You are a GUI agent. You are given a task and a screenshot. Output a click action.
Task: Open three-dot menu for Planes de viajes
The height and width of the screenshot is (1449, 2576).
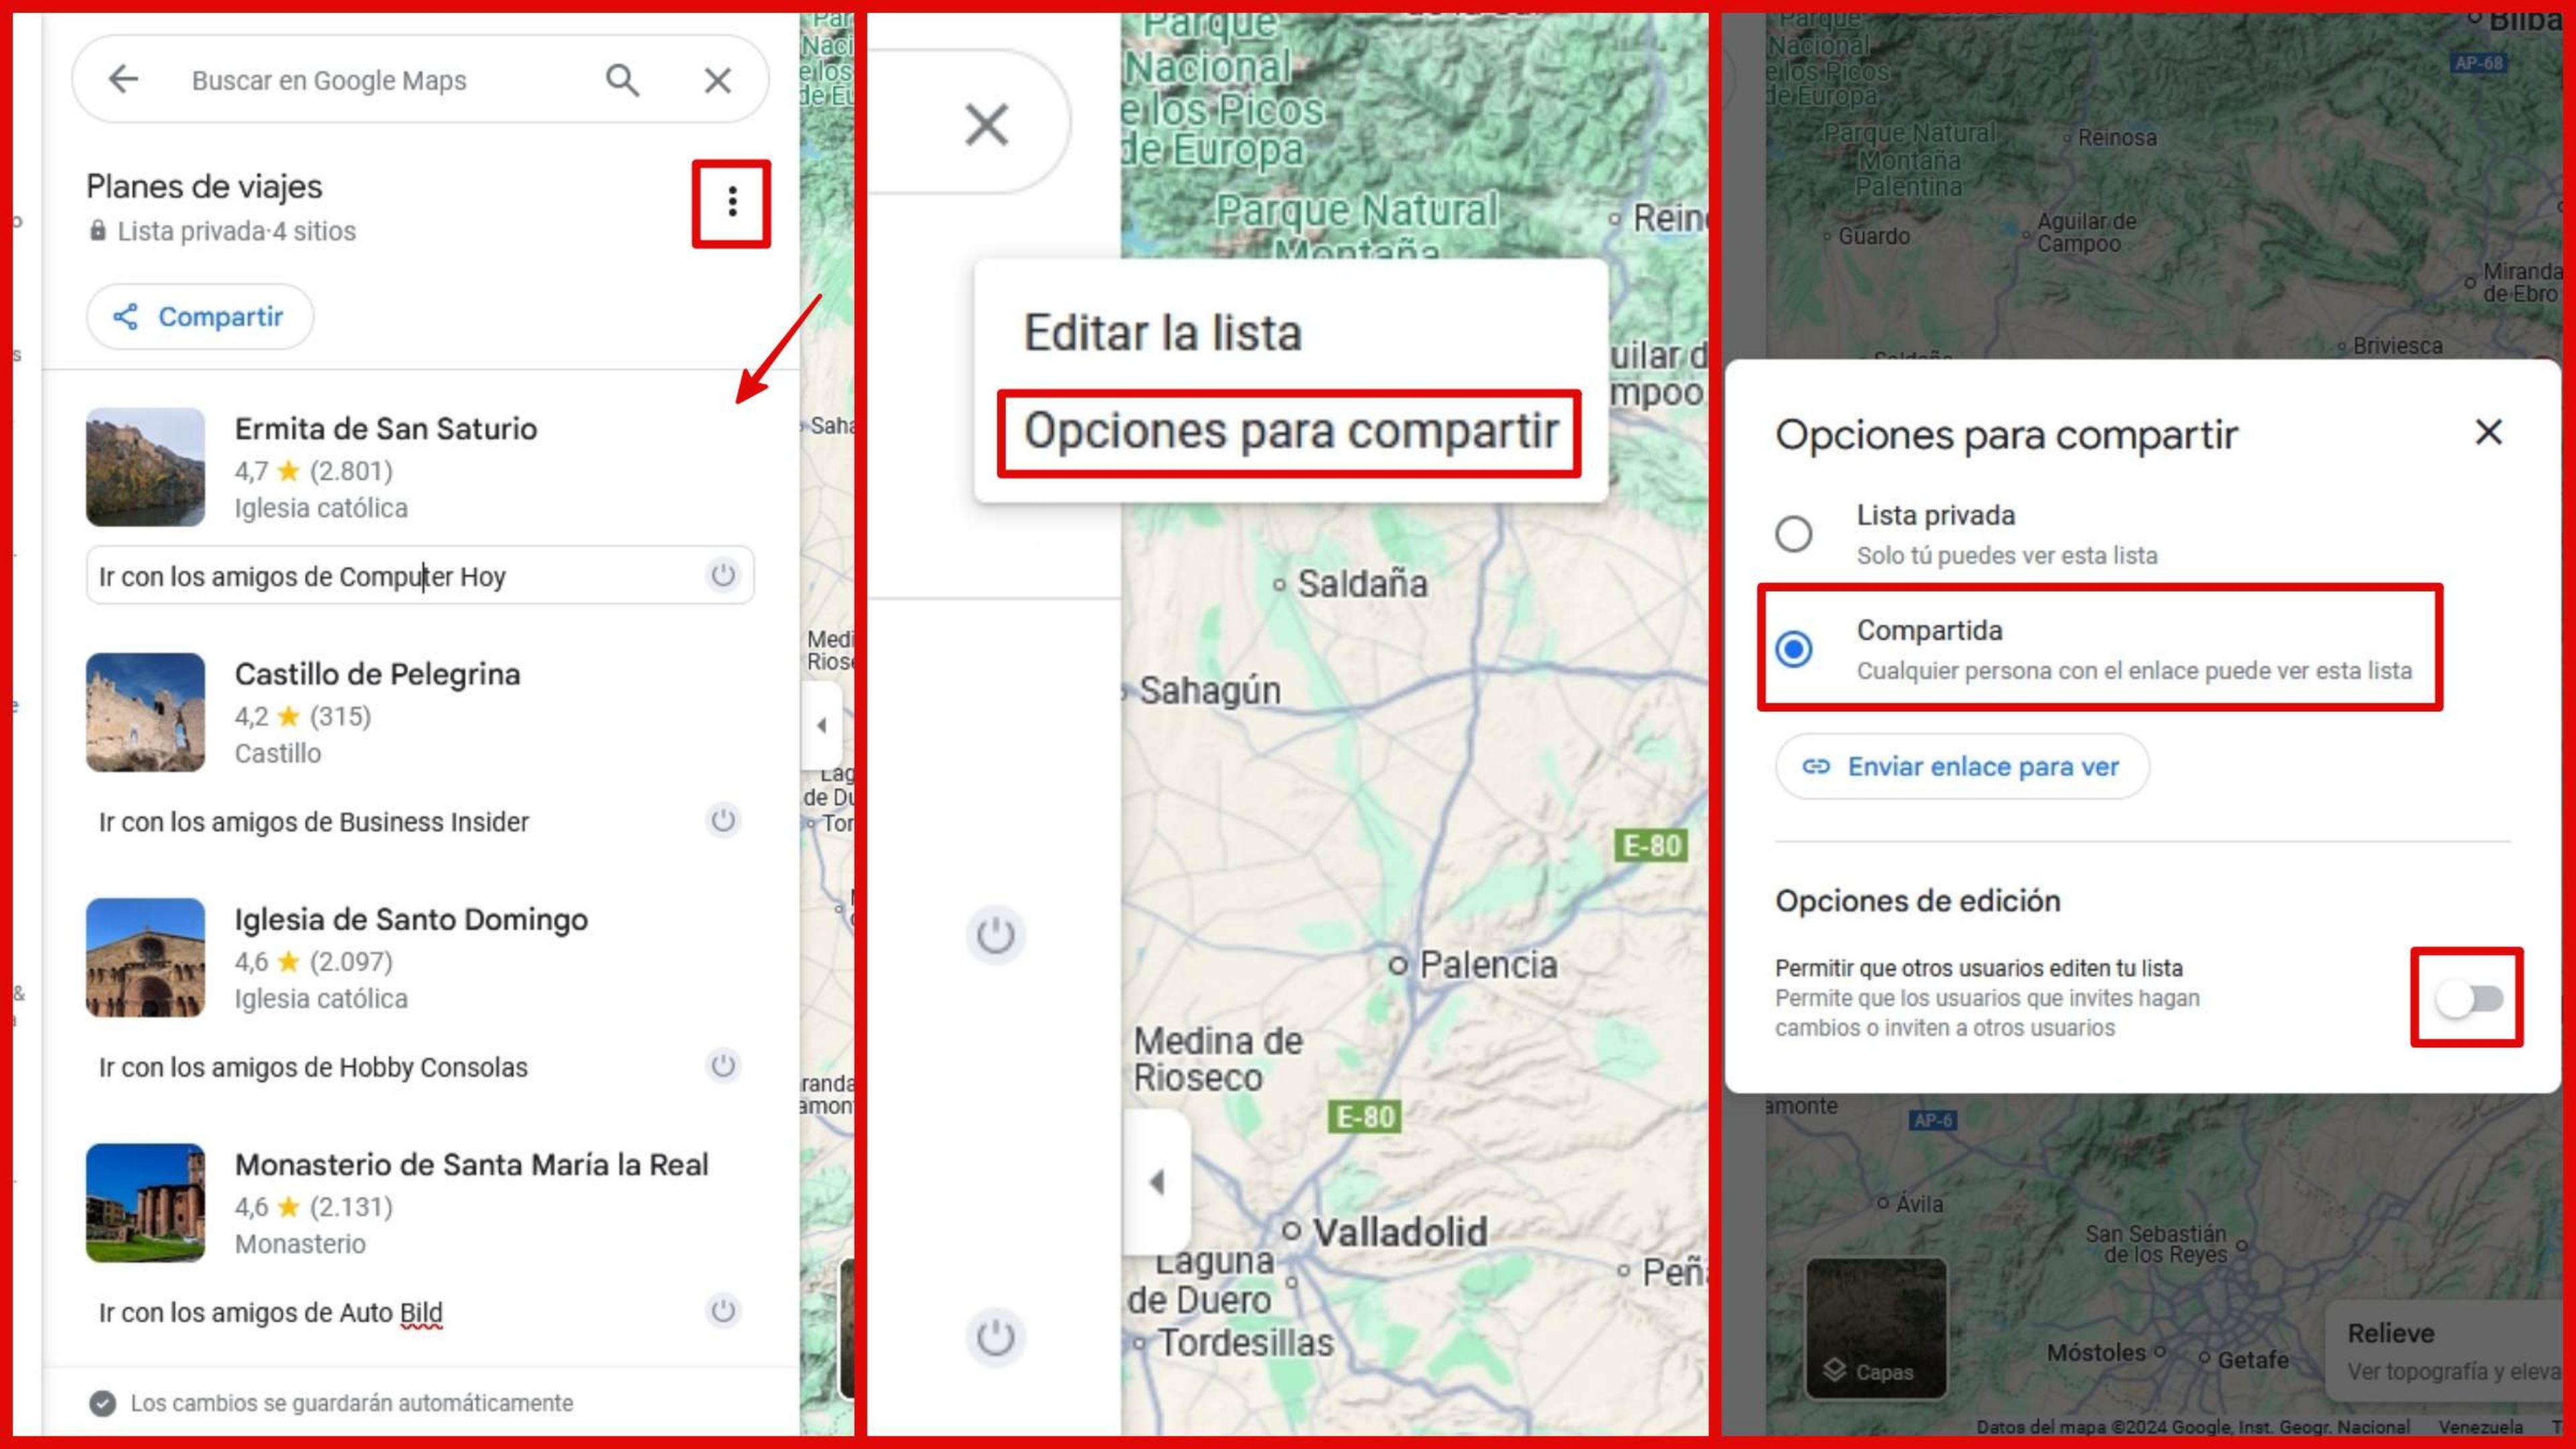732,202
